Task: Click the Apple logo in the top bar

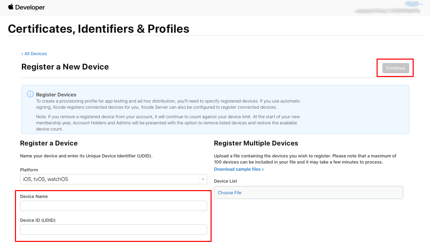Action: point(11,6)
